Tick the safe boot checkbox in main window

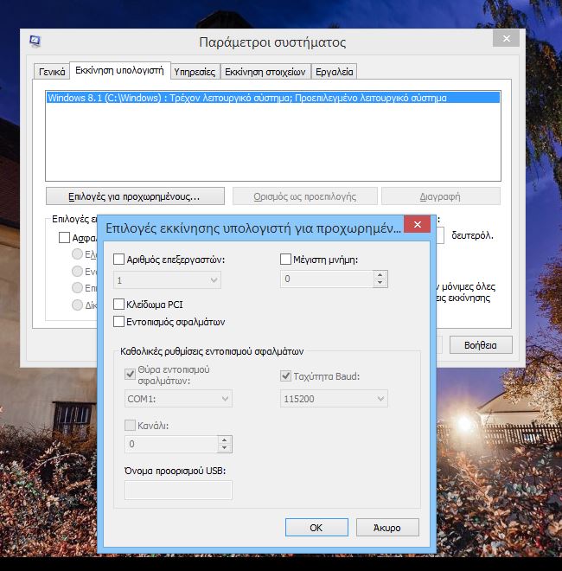64,237
